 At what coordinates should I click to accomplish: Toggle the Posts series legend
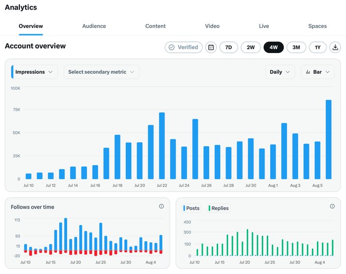pos(191,208)
